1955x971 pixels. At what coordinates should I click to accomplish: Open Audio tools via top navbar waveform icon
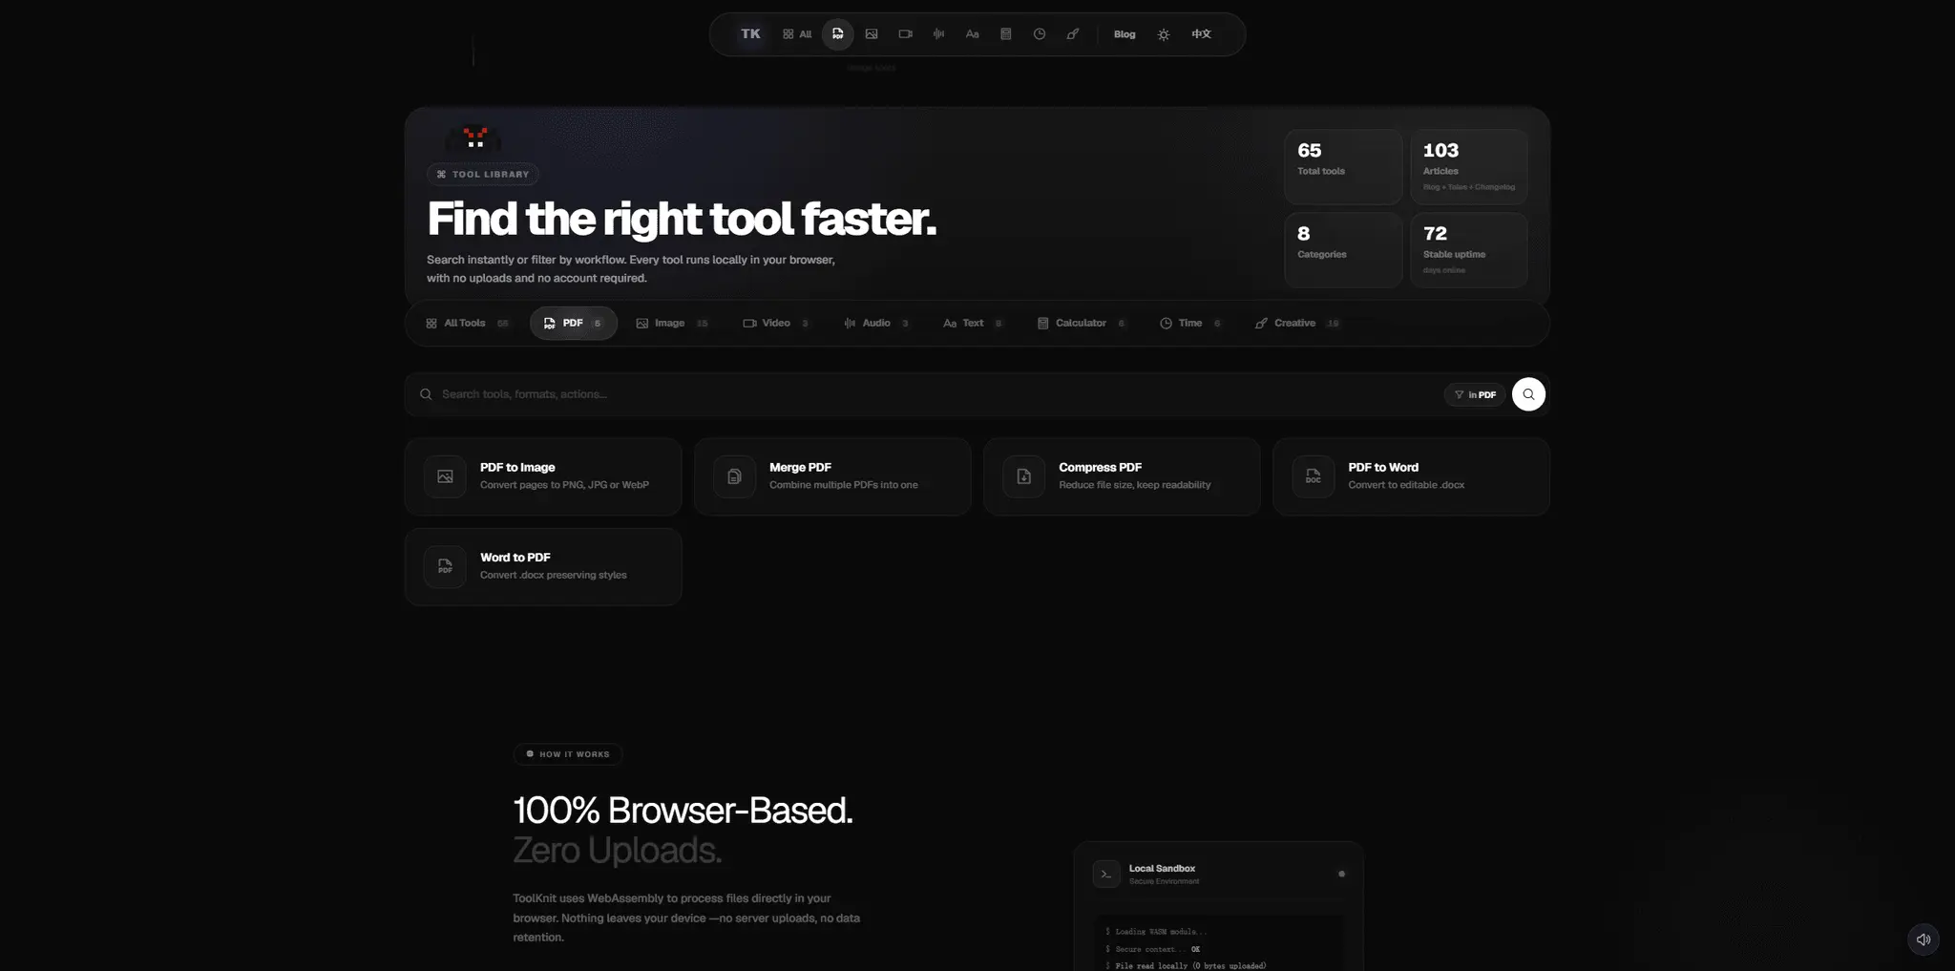[938, 34]
